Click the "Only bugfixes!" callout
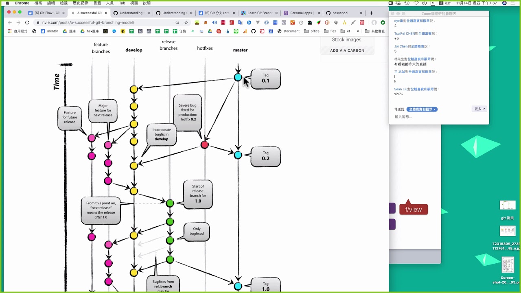The height and width of the screenshot is (293, 521). coord(197,232)
